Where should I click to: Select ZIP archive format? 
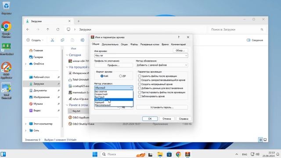(x=120, y=76)
